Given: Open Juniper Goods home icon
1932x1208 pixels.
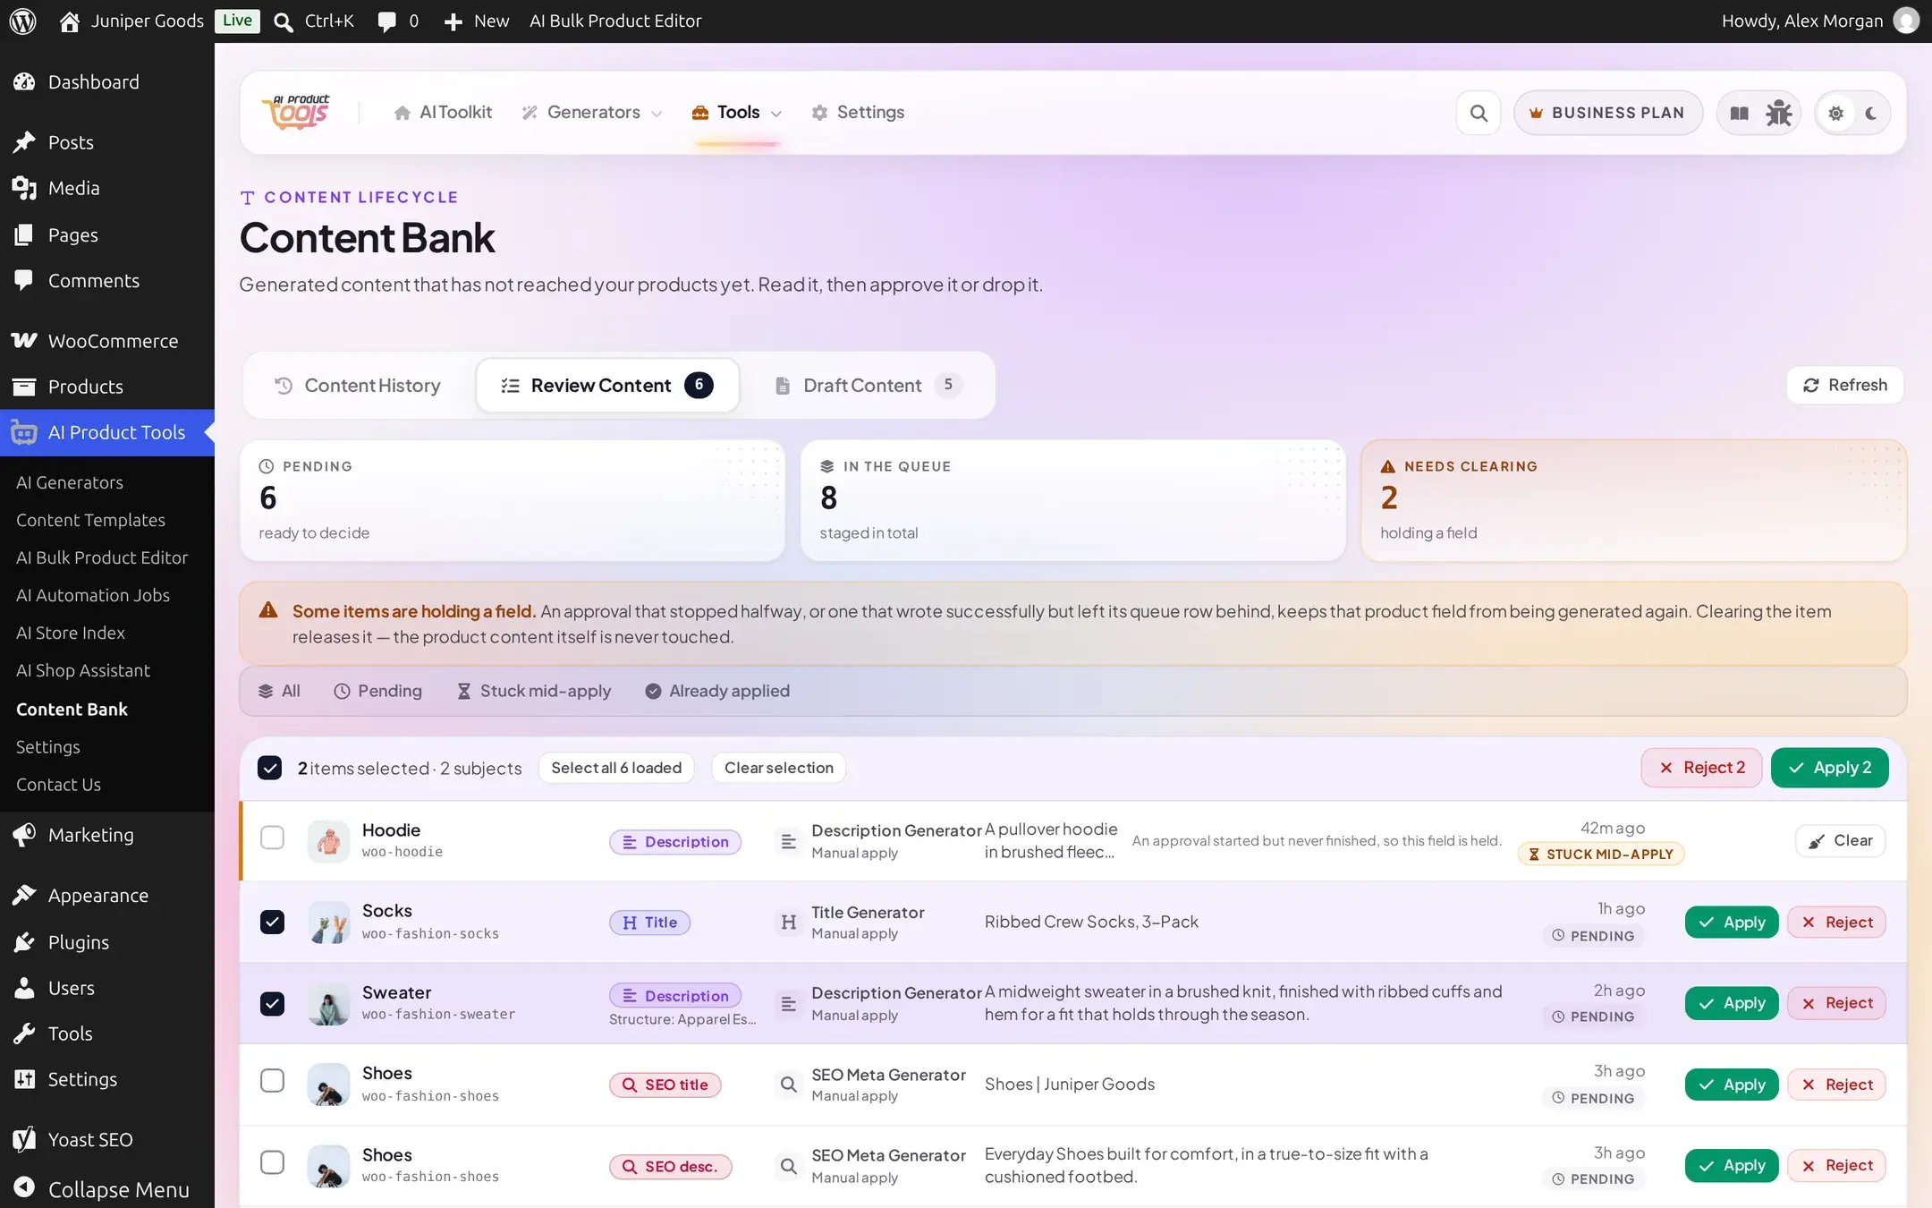Looking at the screenshot, I should 70,21.
